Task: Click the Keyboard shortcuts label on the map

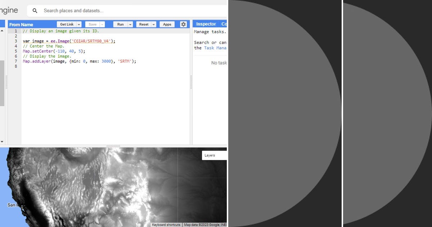Action: coord(167,224)
